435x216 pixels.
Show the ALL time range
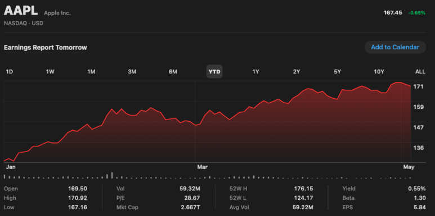point(420,72)
